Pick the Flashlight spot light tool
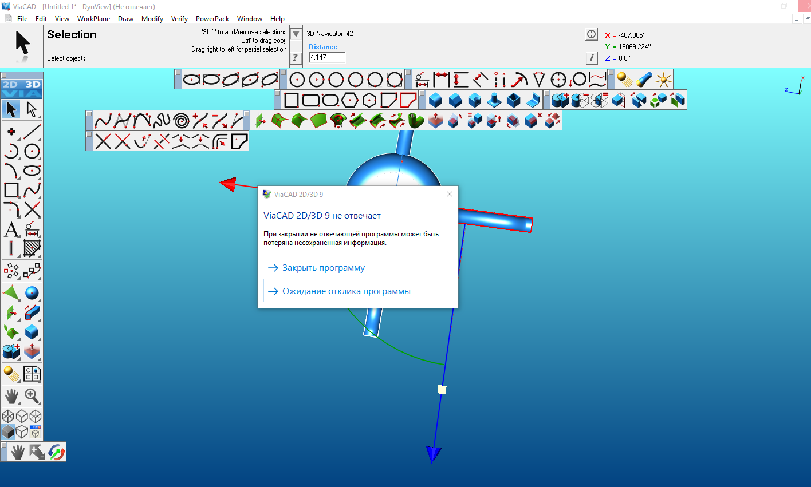The image size is (811, 487). [x=644, y=80]
